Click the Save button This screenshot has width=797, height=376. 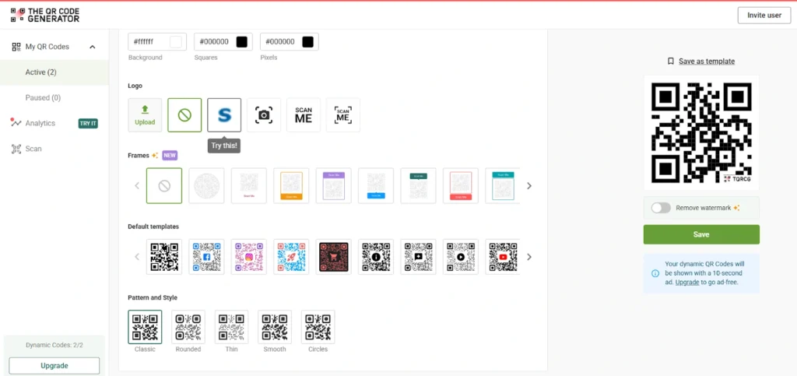[x=701, y=235]
